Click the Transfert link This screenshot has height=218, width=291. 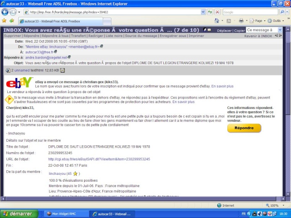(x=78, y=36)
